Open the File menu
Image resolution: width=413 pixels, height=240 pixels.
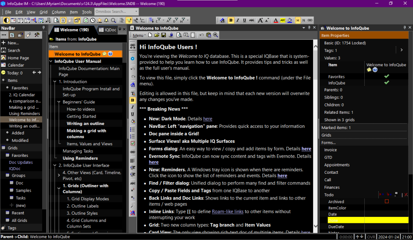(x=8, y=12)
